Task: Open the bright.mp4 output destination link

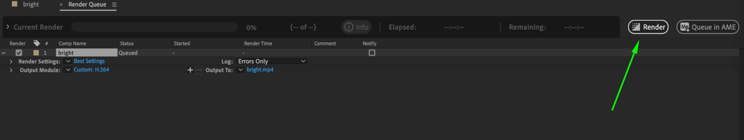Action: point(260,70)
